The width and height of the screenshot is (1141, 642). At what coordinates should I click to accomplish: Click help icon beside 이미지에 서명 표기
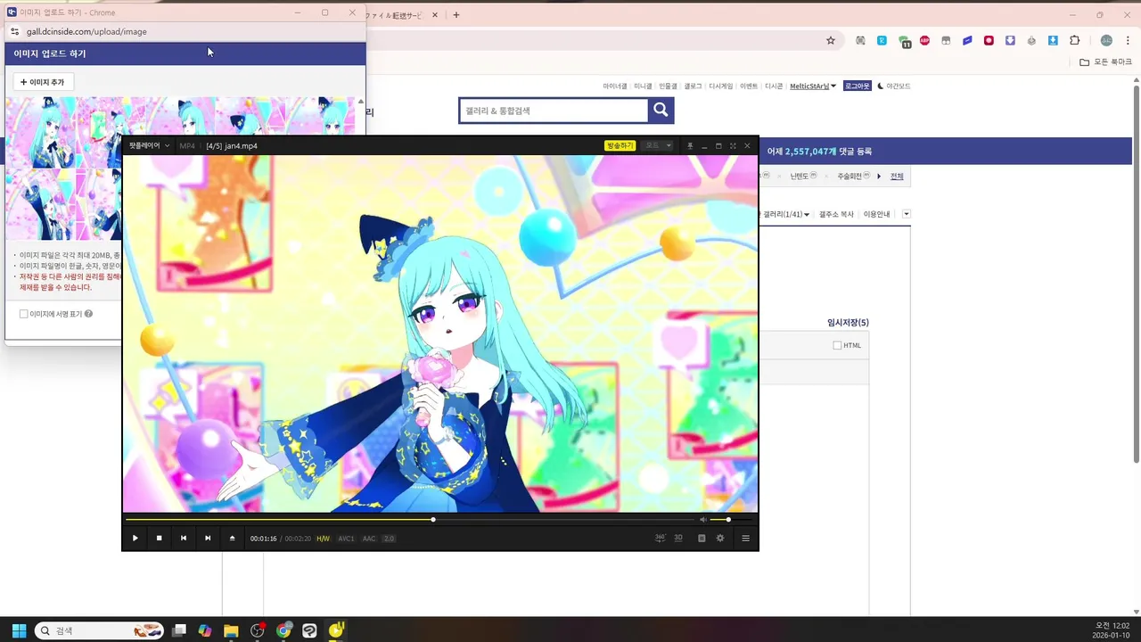click(88, 314)
